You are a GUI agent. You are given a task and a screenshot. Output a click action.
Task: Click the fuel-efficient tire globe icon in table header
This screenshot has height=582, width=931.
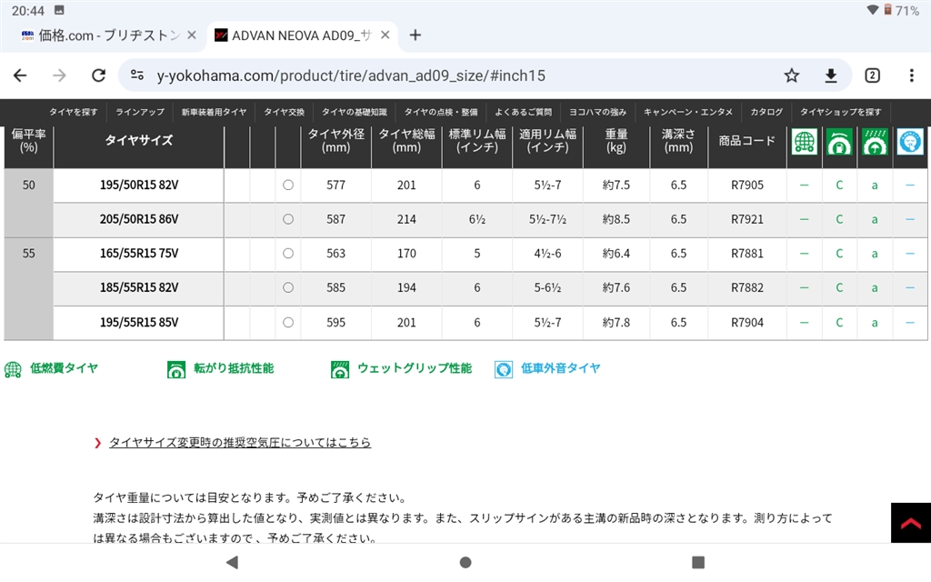[805, 141]
